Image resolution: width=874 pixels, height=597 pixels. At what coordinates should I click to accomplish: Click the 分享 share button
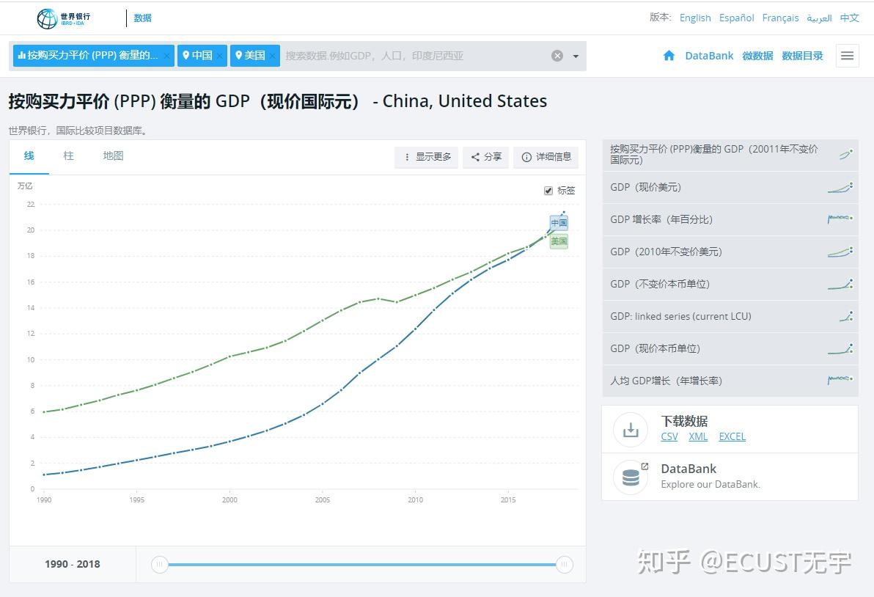coord(486,157)
